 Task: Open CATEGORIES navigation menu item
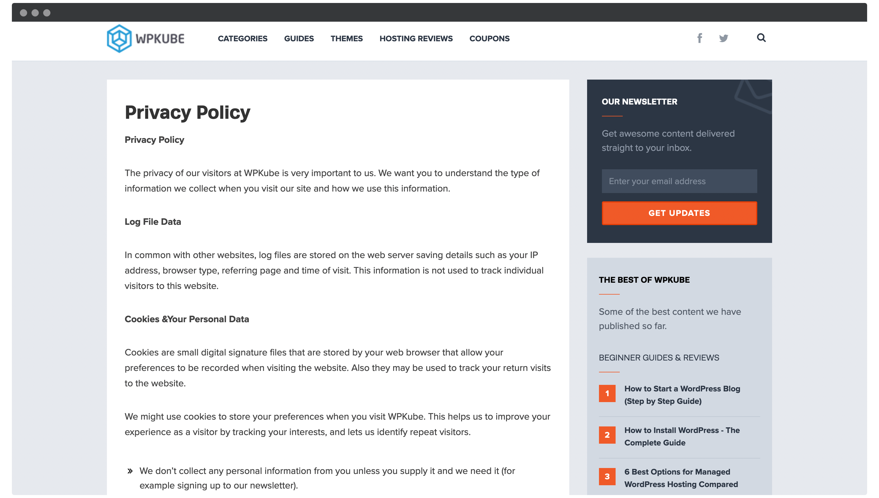[x=242, y=39]
